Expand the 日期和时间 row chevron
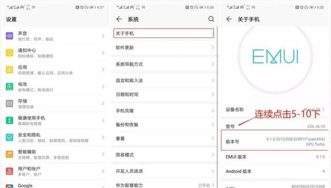The image size is (331, 188). pos(213,94)
